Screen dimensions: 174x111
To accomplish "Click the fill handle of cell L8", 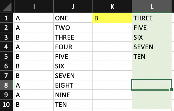I will coord(171,90).
